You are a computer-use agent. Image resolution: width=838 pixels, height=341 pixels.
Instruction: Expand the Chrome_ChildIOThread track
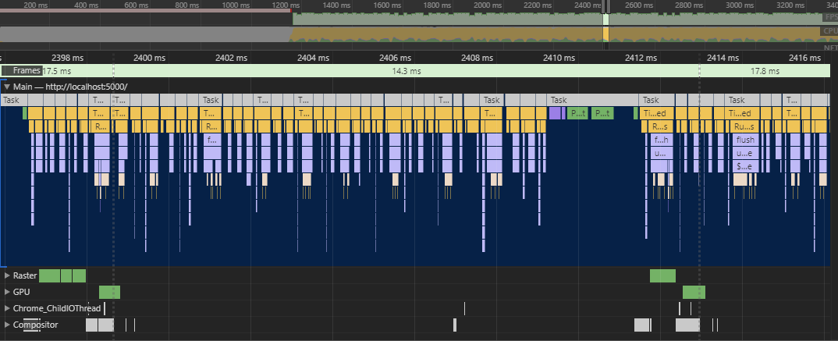coord(7,308)
